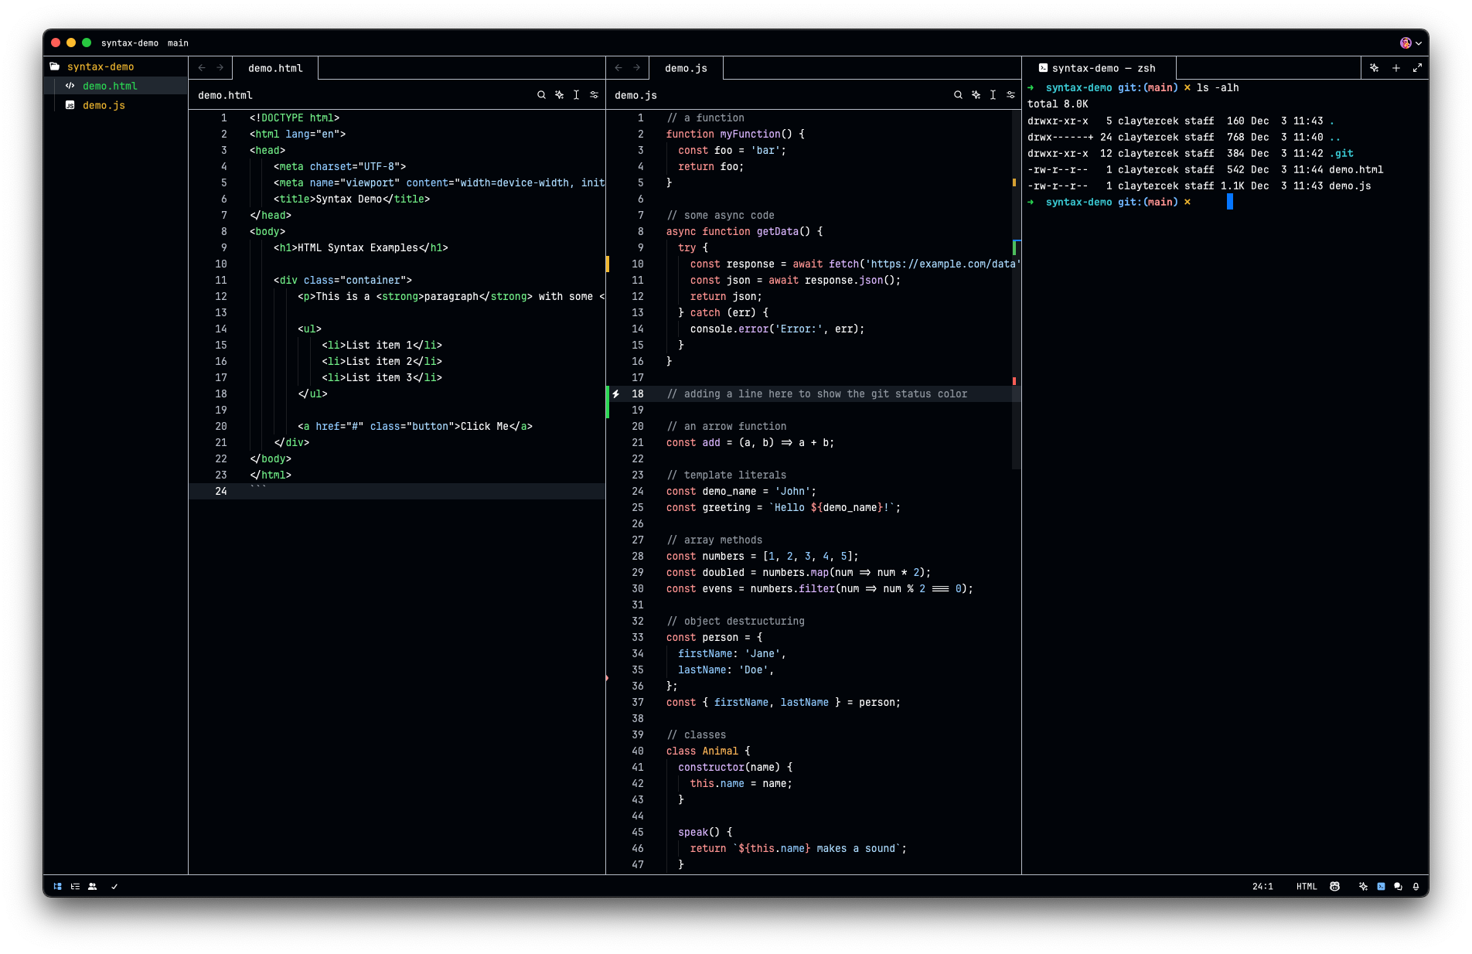Image resolution: width=1472 pixels, height=954 pixels.
Task: Select the demo.js editor tab
Action: pos(686,68)
